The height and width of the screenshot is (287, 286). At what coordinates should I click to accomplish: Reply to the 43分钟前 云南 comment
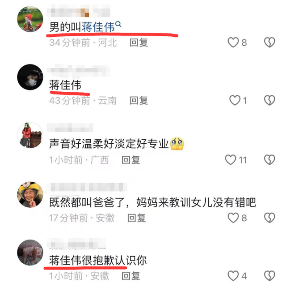pyautogui.click(x=139, y=100)
